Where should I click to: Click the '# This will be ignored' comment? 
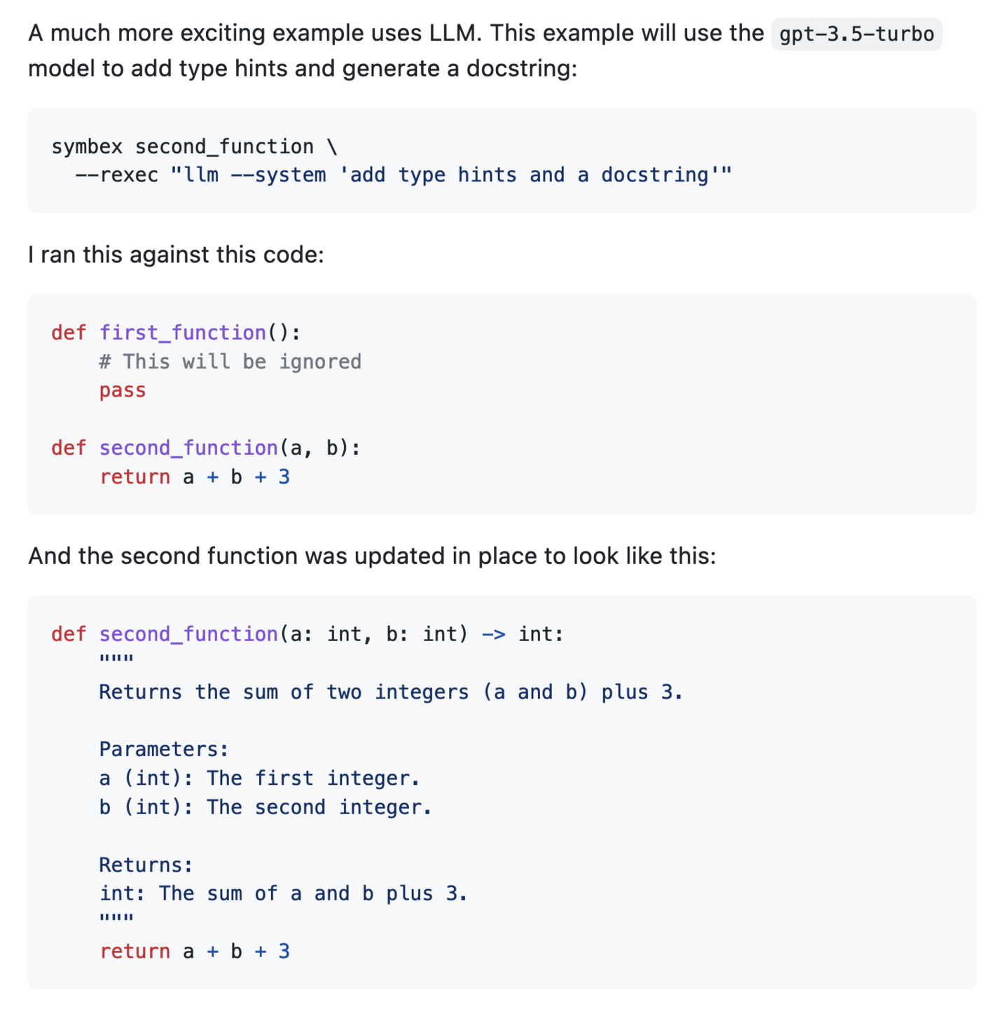[230, 362]
